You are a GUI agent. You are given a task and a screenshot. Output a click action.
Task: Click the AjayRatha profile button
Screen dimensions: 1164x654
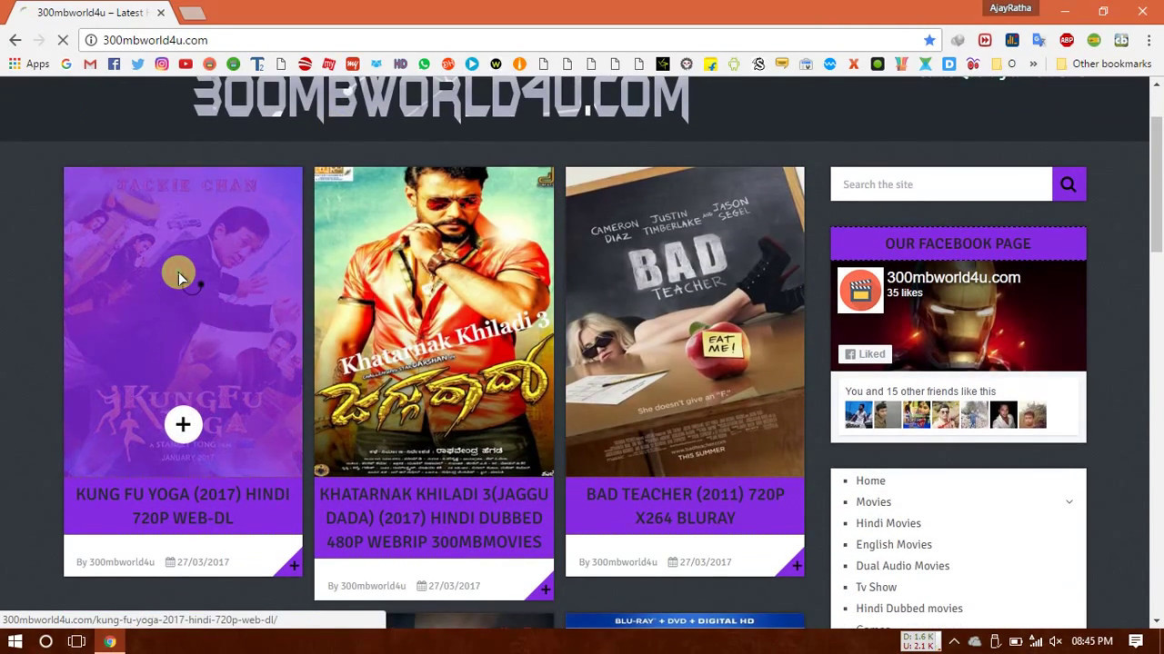pos(1011,8)
